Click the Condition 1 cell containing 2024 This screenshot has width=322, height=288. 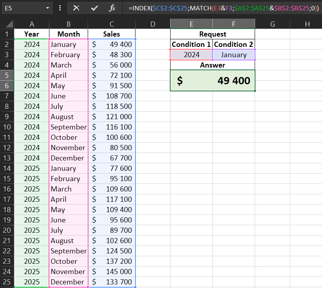click(192, 55)
